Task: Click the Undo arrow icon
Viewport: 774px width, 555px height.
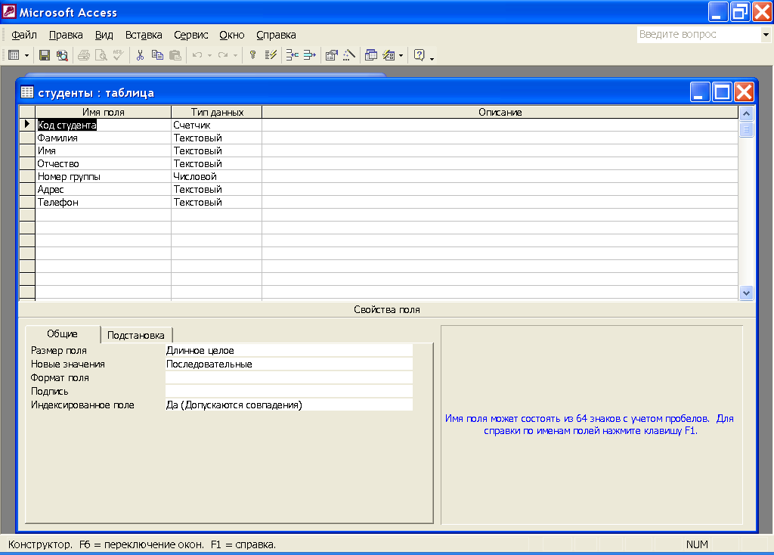Action: pos(197,55)
